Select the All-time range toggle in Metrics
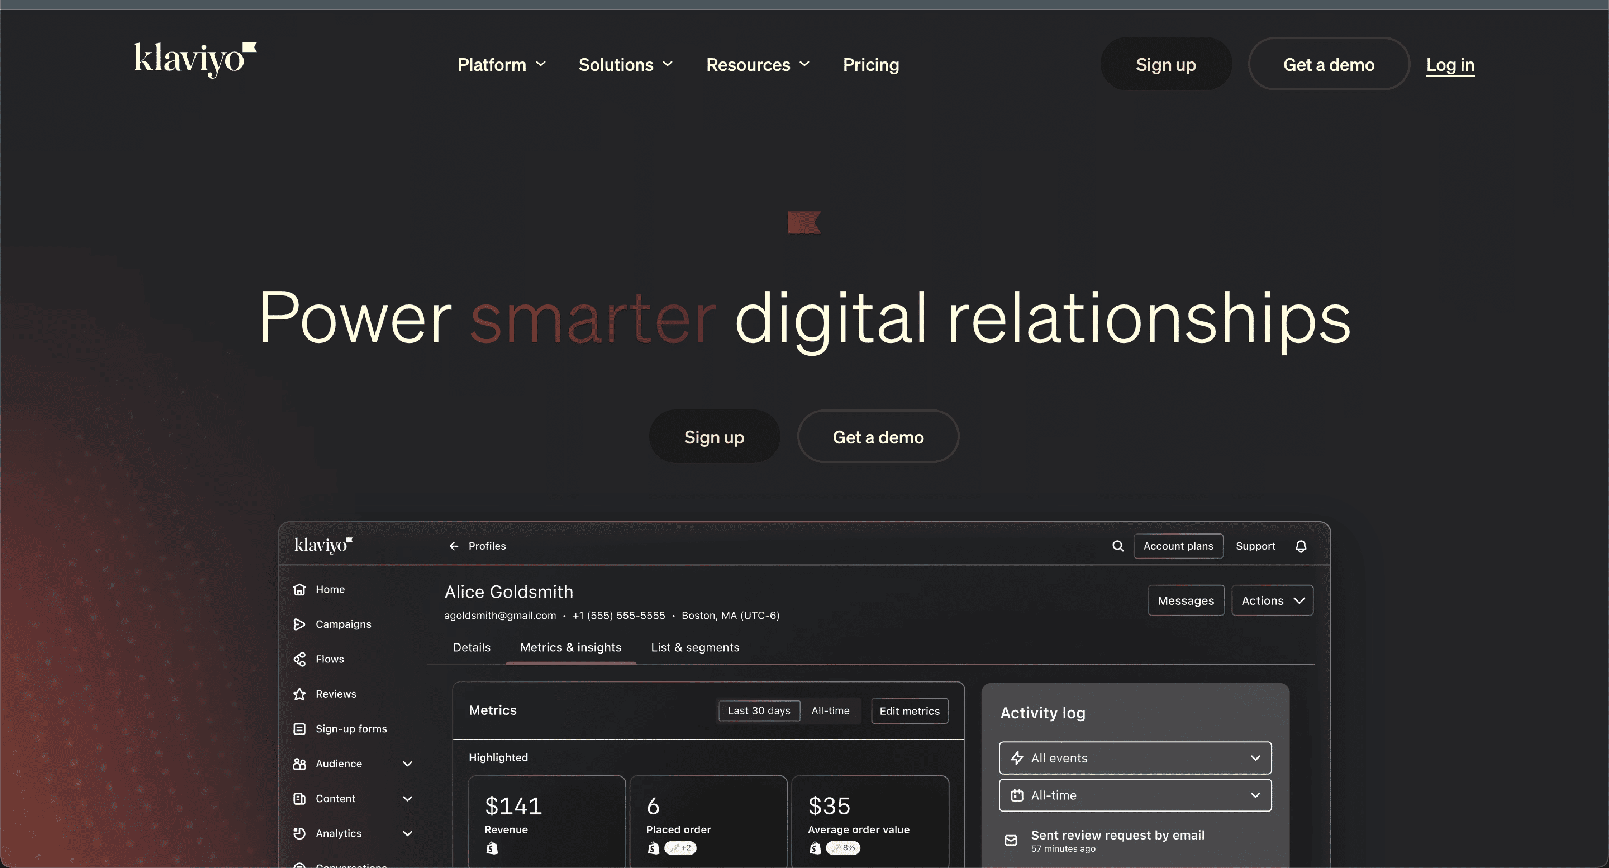The width and height of the screenshot is (1609, 868). pos(830,710)
